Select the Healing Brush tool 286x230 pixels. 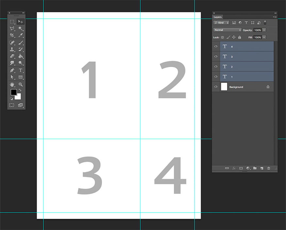point(12,43)
